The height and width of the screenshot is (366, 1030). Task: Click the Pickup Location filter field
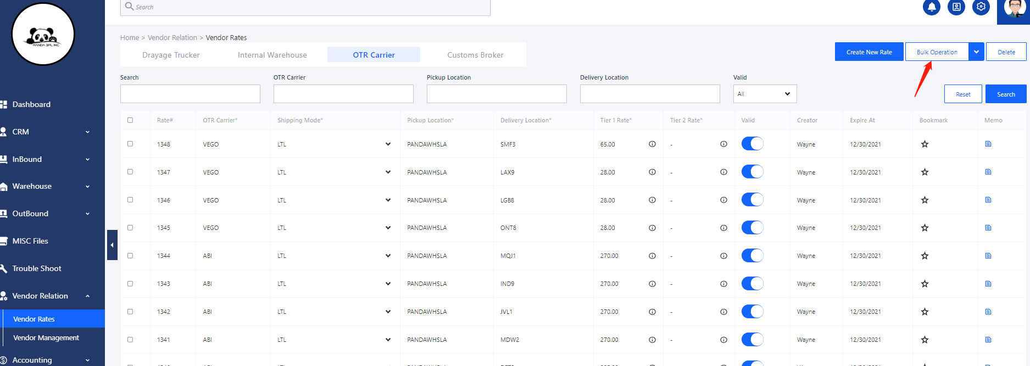point(497,94)
